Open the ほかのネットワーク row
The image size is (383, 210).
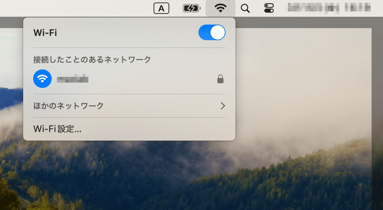tap(129, 106)
